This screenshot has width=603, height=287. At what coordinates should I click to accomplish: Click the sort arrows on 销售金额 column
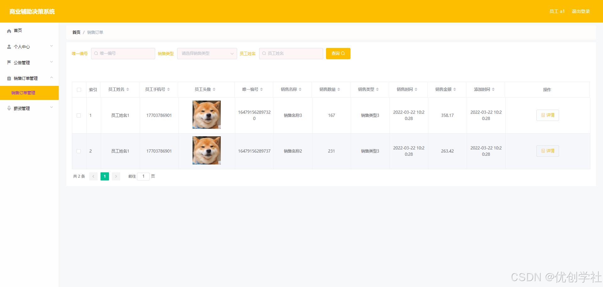pyautogui.click(x=455, y=90)
